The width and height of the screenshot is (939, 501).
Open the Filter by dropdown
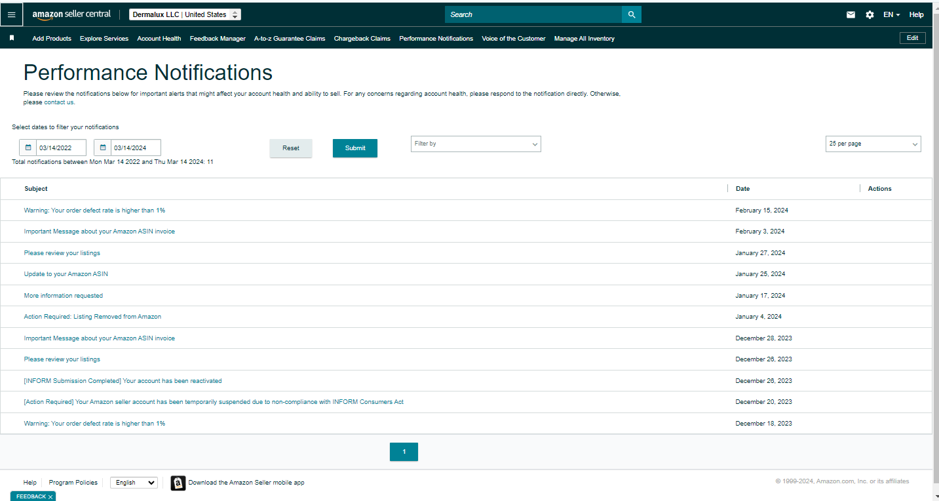pos(476,144)
